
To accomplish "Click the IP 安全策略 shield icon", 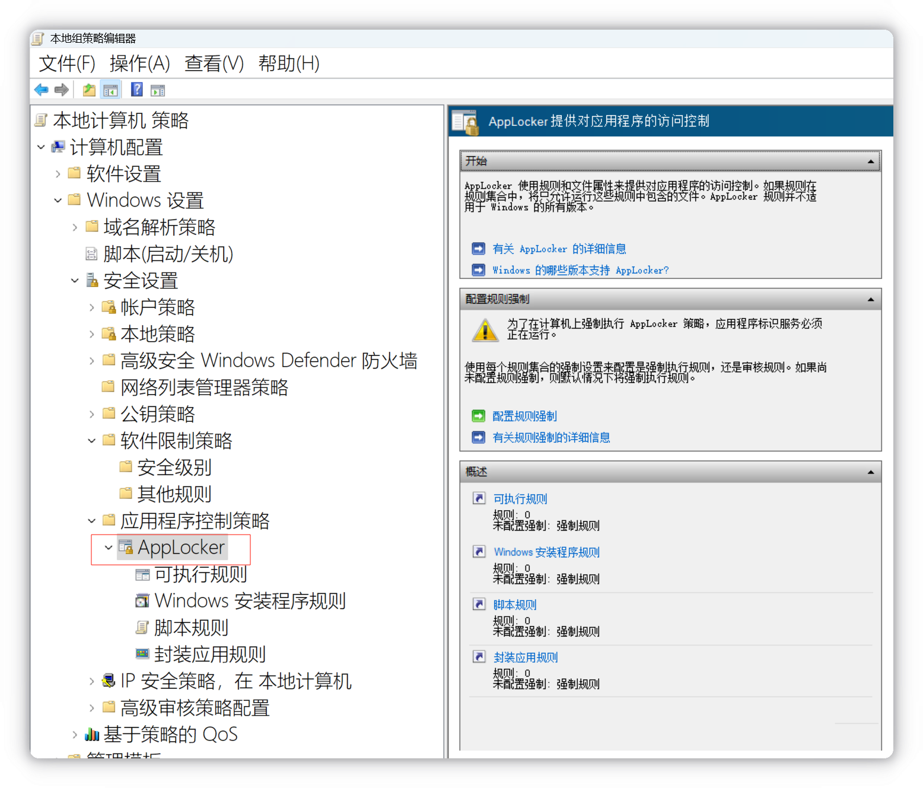I will tap(109, 681).
